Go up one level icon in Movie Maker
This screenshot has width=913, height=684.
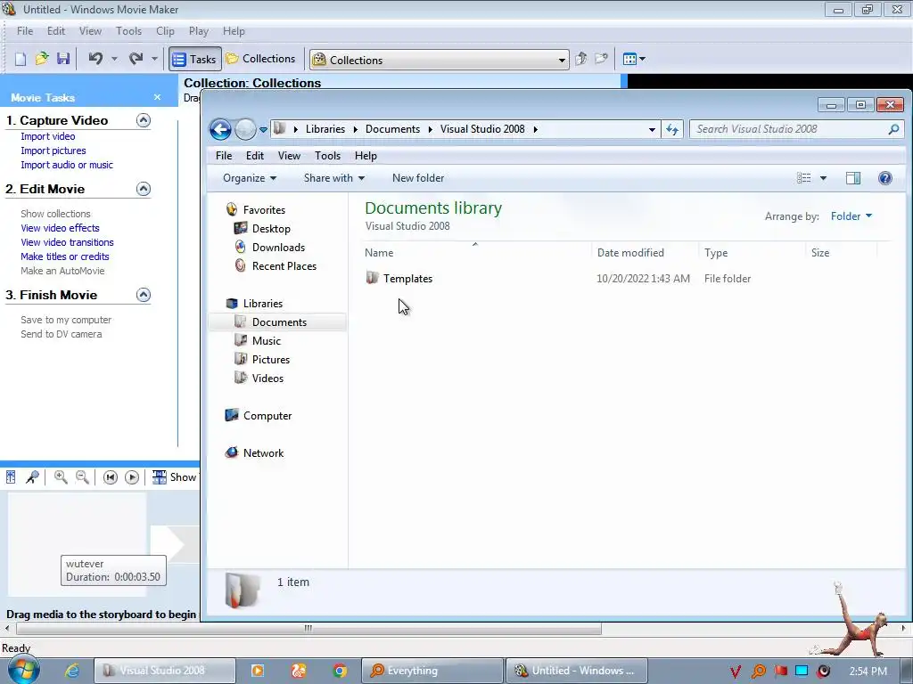580,59
